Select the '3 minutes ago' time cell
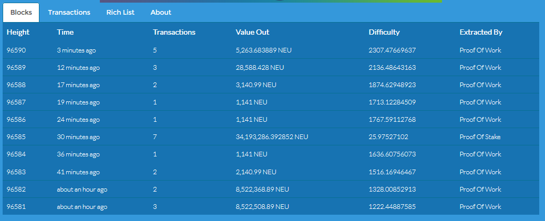The height and width of the screenshot is (221, 545). [76, 50]
